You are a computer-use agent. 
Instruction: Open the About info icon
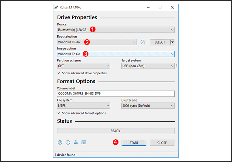click(68, 143)
